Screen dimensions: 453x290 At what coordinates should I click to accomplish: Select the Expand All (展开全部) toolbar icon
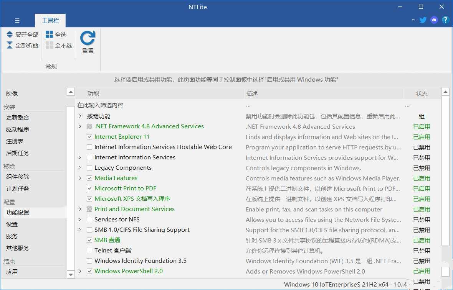(x=10, y=34)
